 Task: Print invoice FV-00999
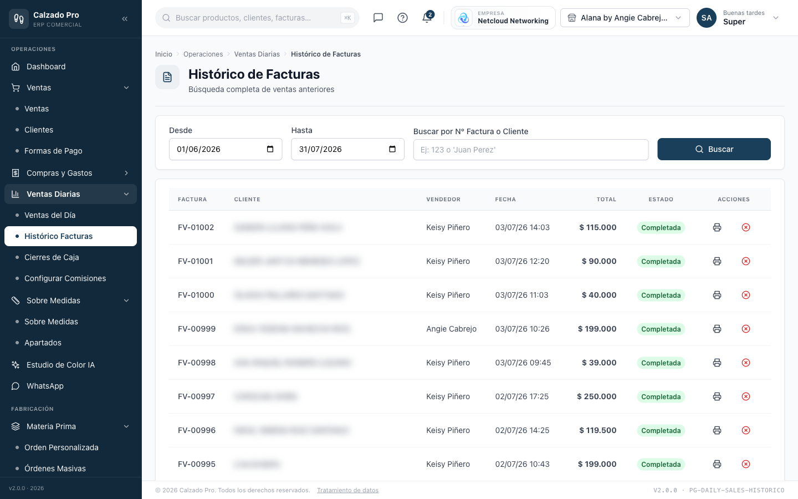[717, 329]
